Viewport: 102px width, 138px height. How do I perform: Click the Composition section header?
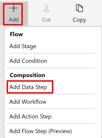click(x=28, y=75)
